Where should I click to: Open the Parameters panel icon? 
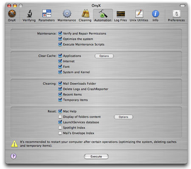click(x=47, y=14)
